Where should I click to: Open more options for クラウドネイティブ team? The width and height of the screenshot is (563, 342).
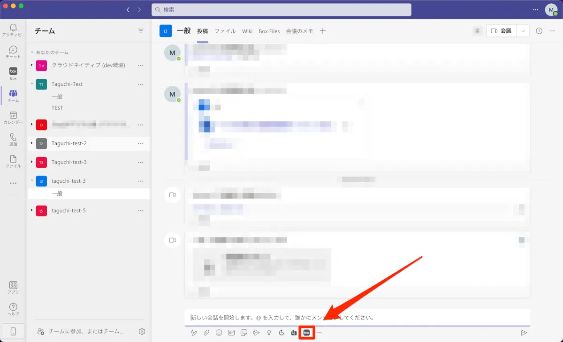coord(141,65)
